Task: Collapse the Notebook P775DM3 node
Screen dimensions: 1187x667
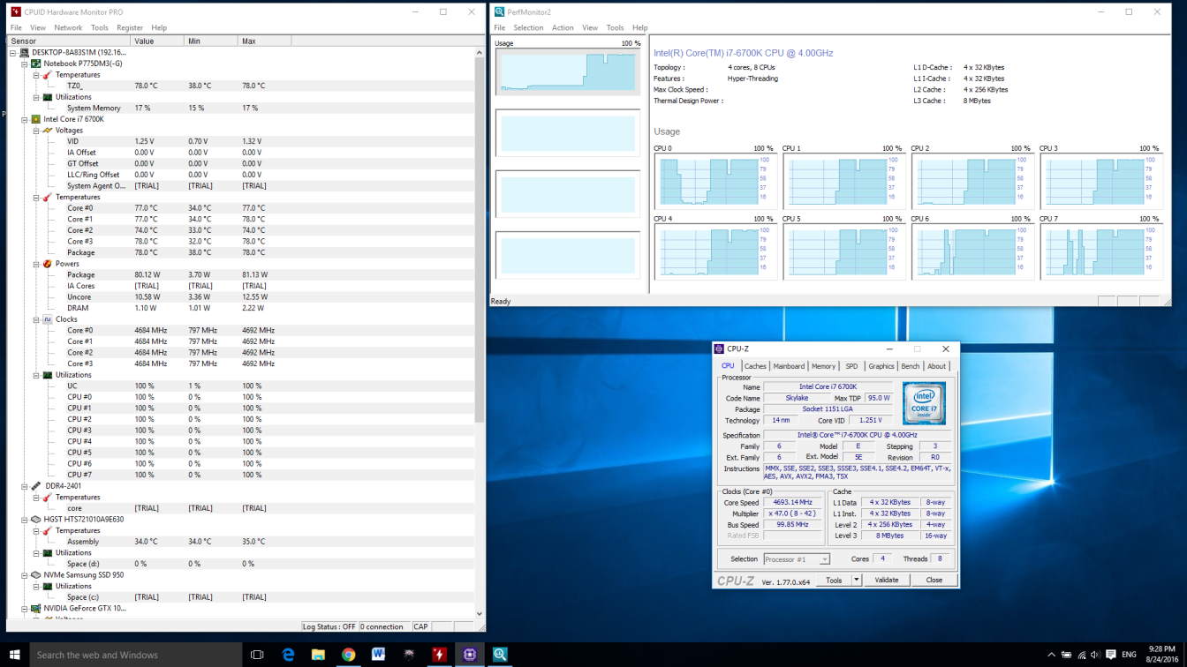Action: click(x=25, y=64)
